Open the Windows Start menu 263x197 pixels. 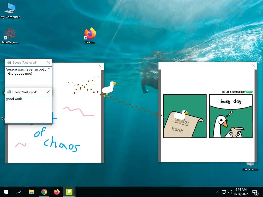[x=6, y=192]
